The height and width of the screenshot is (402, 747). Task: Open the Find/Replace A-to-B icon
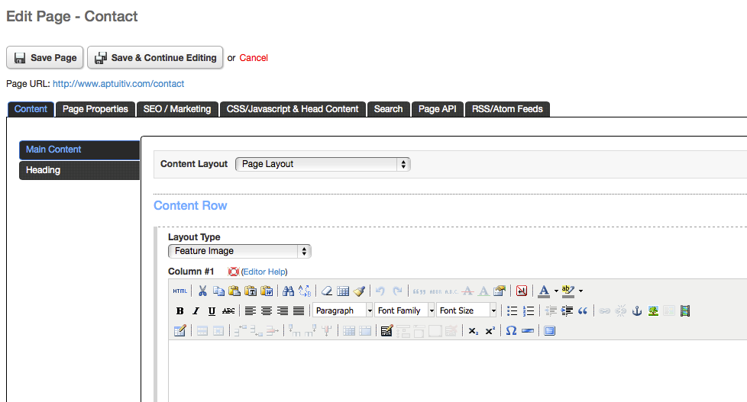click(305, 291)
